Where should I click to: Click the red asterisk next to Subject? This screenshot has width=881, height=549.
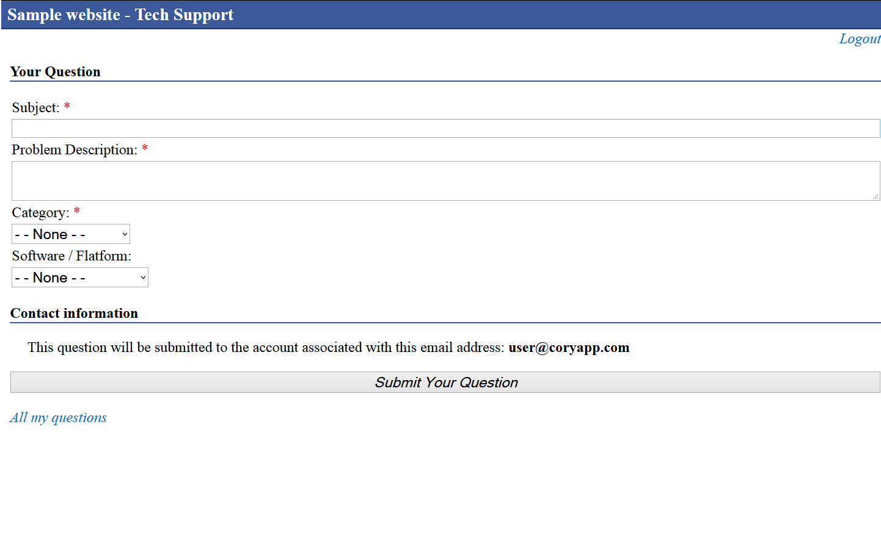[x=66, y=106]
